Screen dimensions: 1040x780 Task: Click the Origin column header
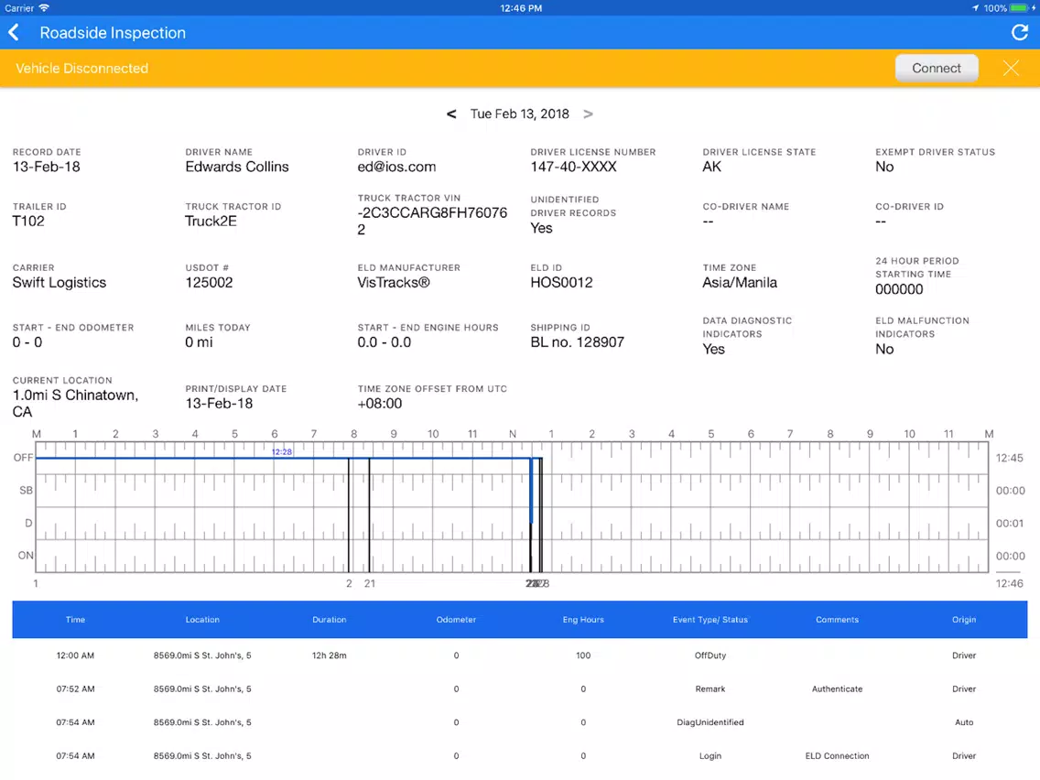coord(964,620)
